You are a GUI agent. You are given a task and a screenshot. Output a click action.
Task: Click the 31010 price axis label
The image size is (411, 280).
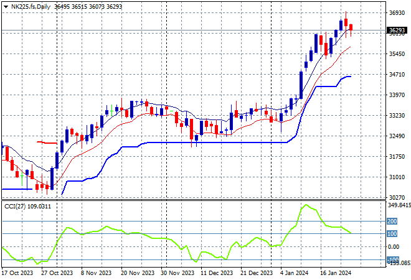[x=397, y=177]
